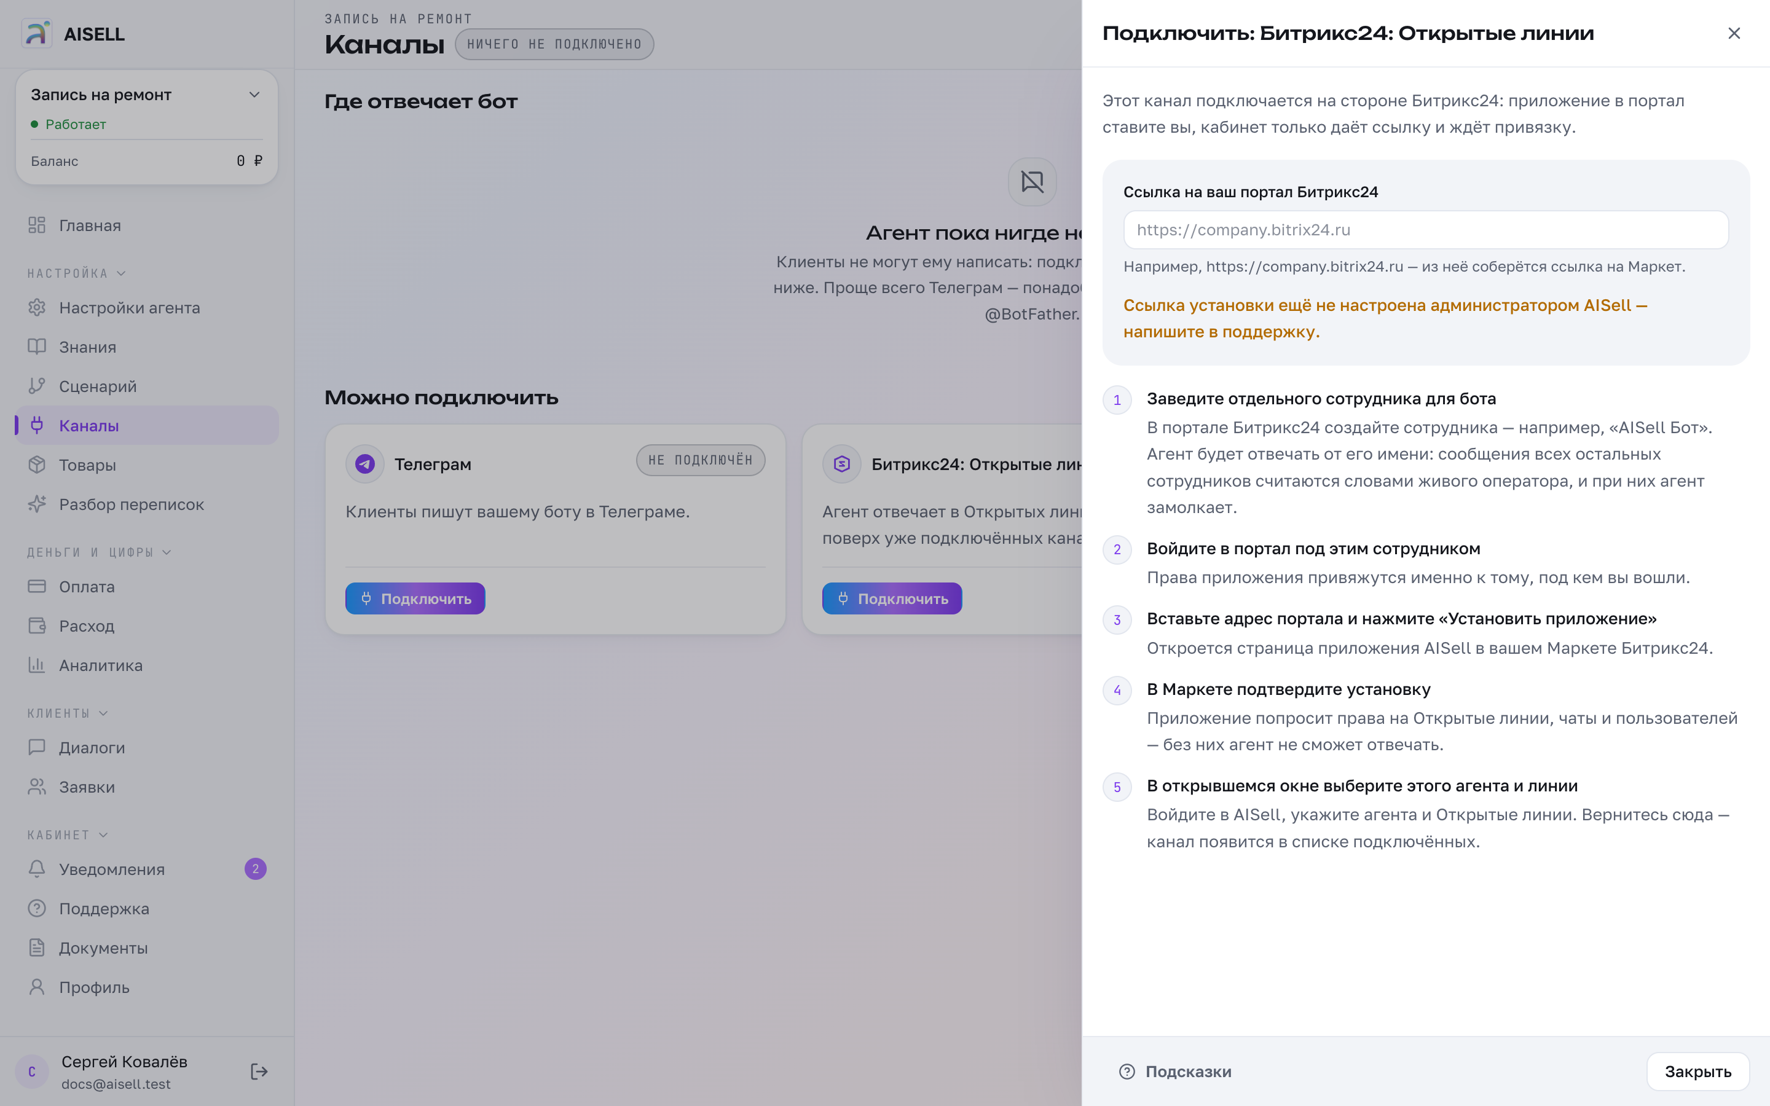This screenshot has width=1770, height=1106.
Task: Open the Профиль page
Action: point(147,987)
